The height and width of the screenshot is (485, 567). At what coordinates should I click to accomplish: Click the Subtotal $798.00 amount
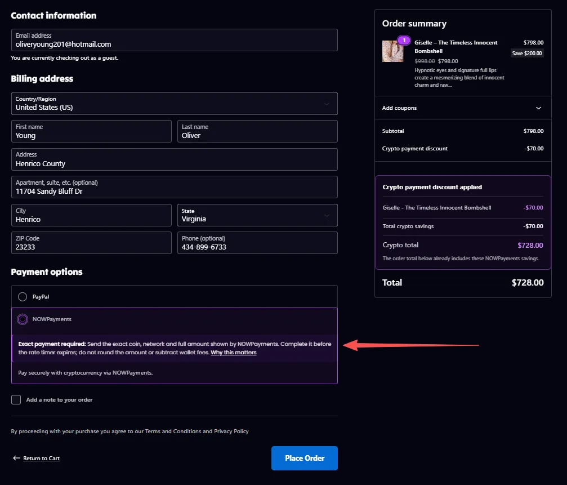pos(533,131)
